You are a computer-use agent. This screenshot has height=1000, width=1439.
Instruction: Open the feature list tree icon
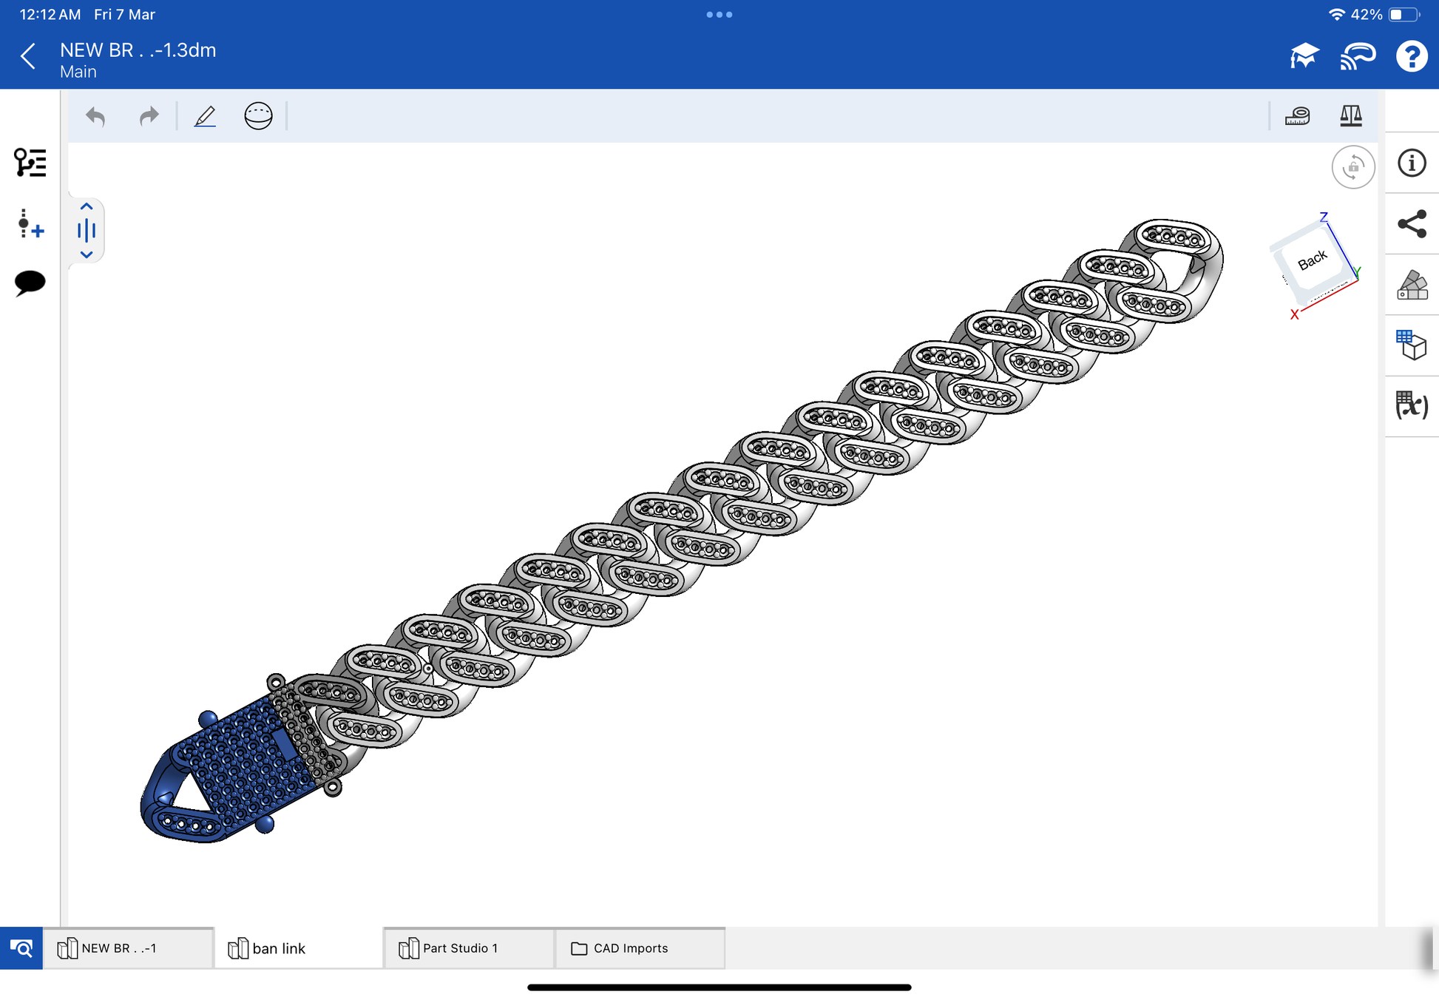tap(30, 163)
